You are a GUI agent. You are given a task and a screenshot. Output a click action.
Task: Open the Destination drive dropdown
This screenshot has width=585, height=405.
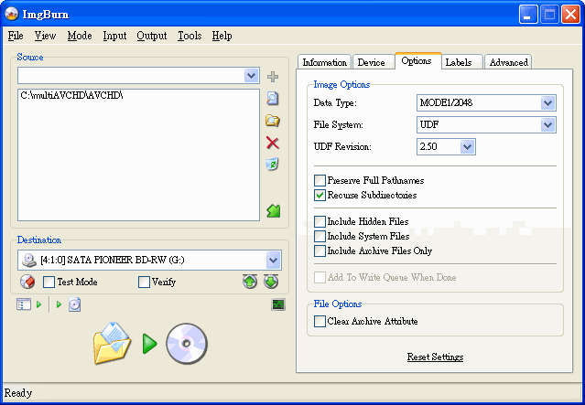point(273,260)
